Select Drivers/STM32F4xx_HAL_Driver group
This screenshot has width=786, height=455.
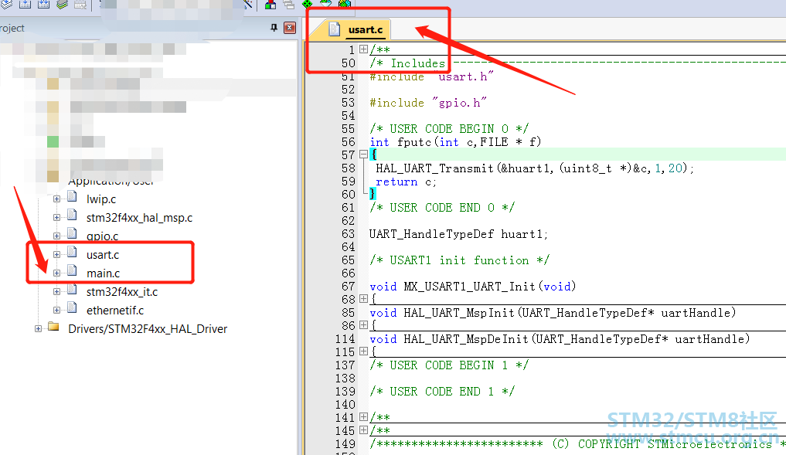[148, 329]
